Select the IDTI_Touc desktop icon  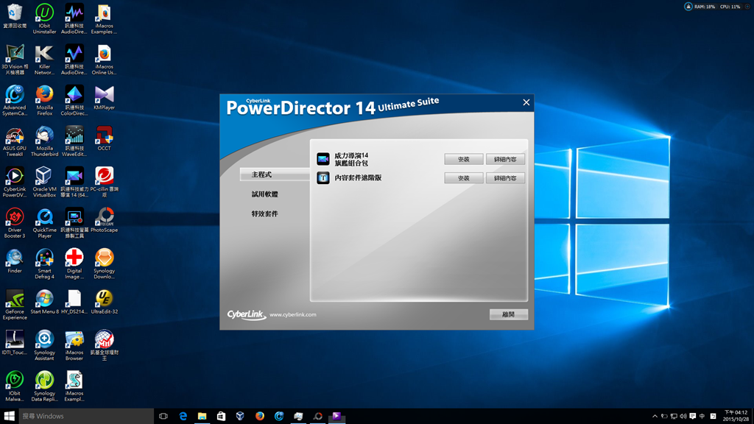(15, 343)
